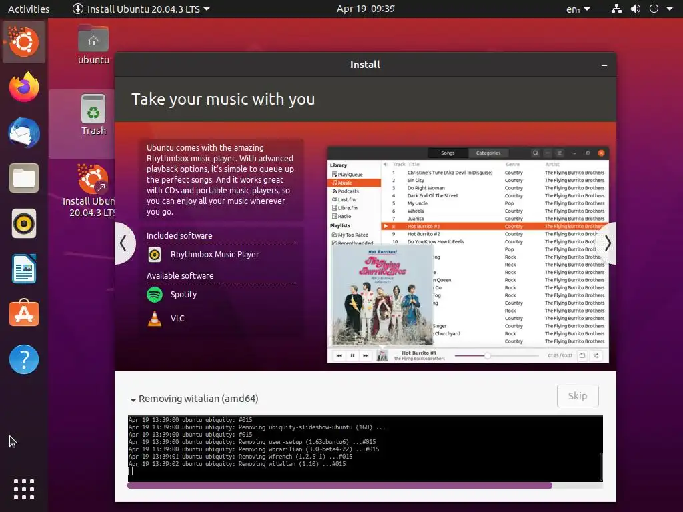
Task: Select the Trash desktop icon
Action: (x=93, y=115)
